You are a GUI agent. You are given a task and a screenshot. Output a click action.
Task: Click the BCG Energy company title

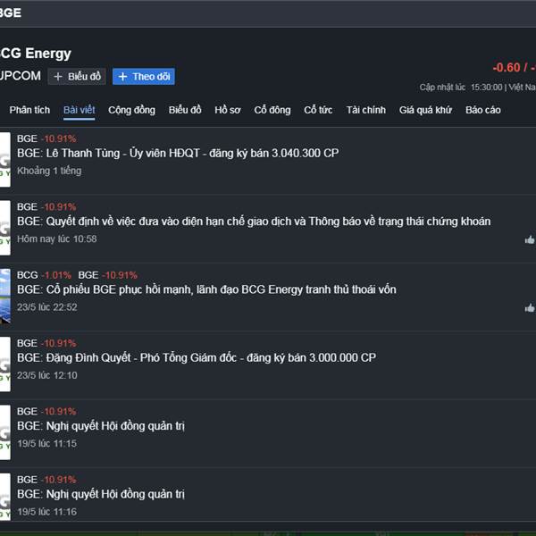click(36, 54)
